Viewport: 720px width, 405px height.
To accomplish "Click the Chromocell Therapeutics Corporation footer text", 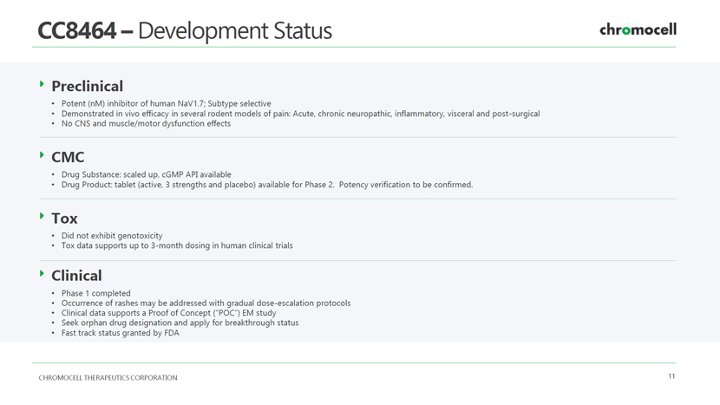I will pos(108,378).
